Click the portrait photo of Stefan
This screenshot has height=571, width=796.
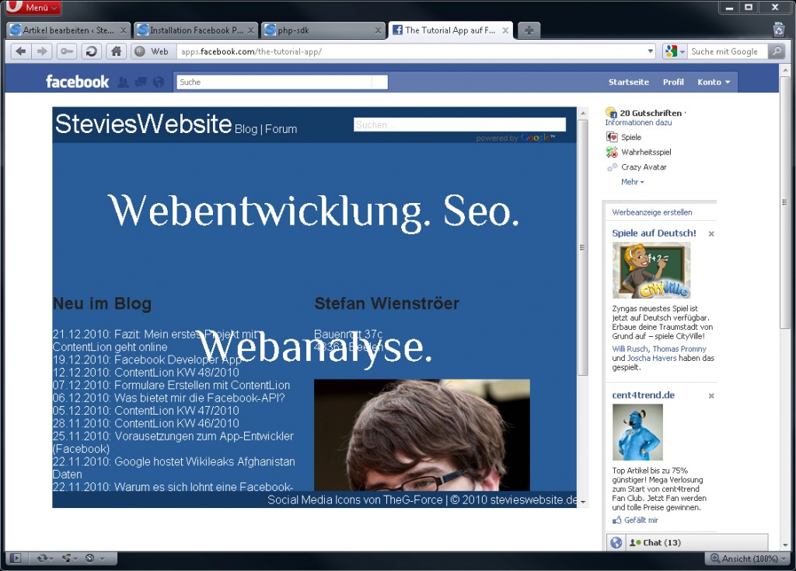click(422, 435)
